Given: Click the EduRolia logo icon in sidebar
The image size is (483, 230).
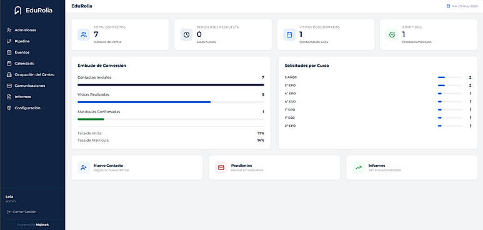Looking at the screenshot, I should click(x=18, y=11).
